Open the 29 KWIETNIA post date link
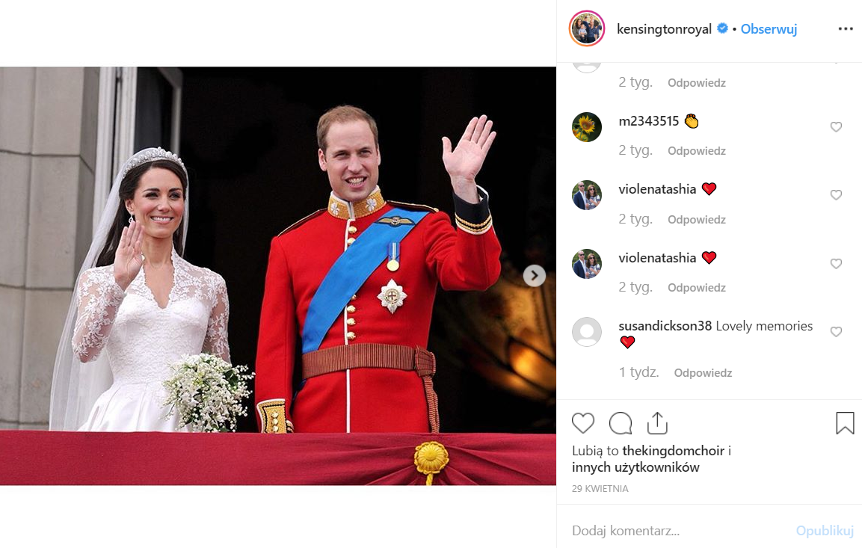The width and height of the screenshot is (862, 548). (600, 489)
